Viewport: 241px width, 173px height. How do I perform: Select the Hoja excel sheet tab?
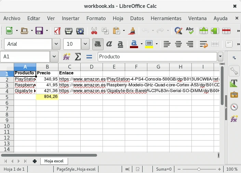coord(54,161)
